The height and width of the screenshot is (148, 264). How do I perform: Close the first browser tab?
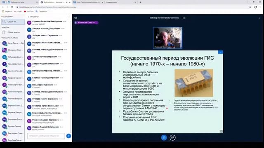[x=37, y=2]
